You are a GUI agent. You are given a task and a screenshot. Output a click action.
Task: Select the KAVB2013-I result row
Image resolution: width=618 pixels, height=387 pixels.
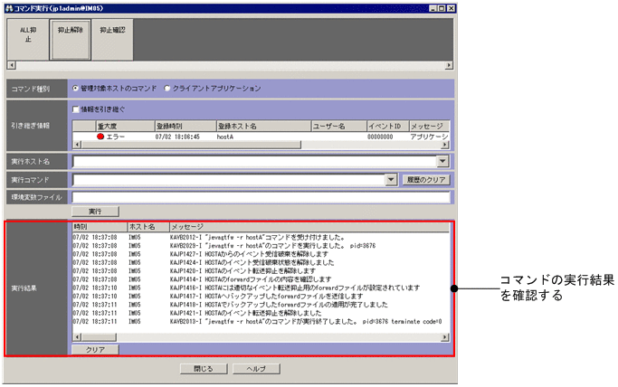(x=261, y=322)
